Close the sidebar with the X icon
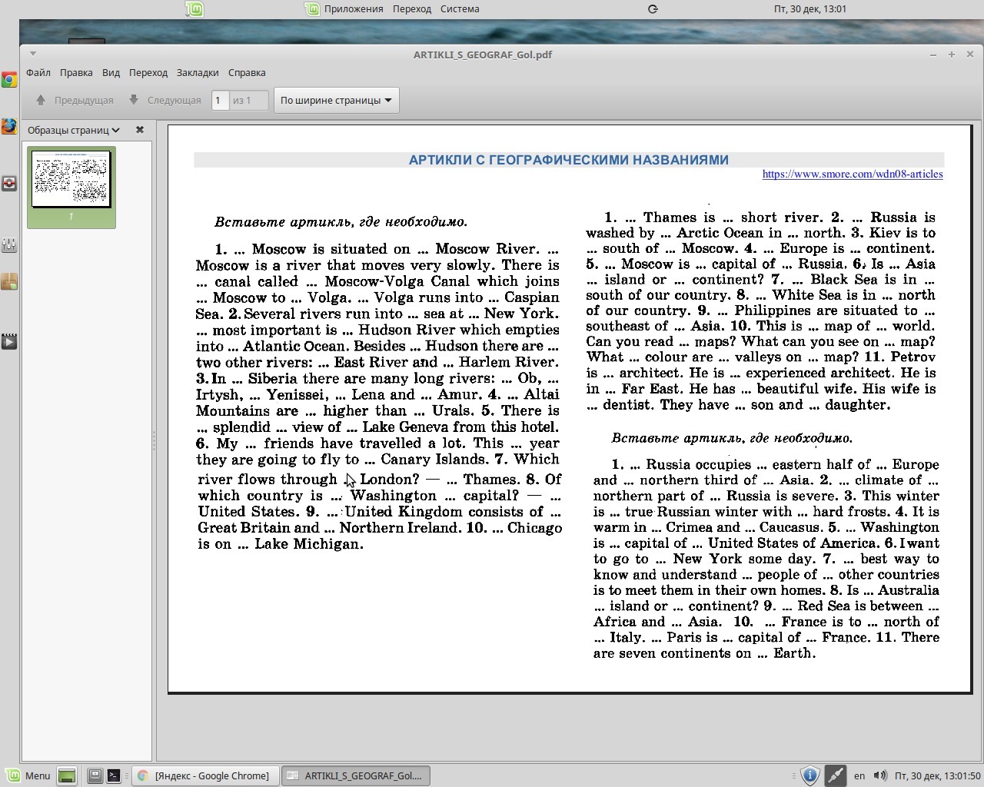Image resolution: width=984 pixels, height=787 pixels. tap(140, 130)
